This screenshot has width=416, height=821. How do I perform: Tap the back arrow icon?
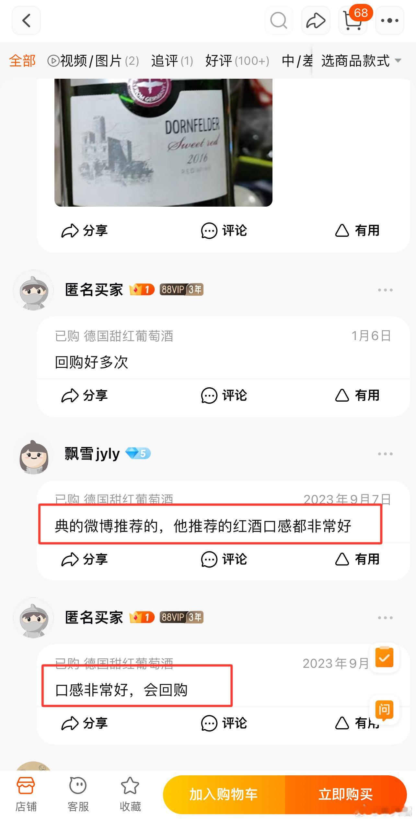[x=26, y=20]
